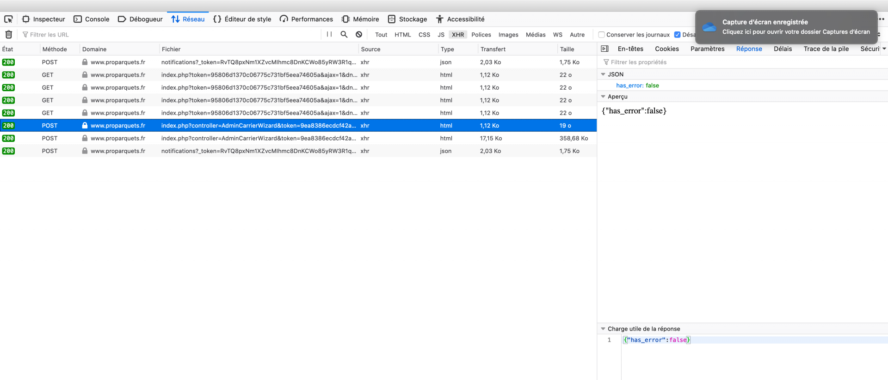Select the 358,68 Ko AdminCarrierWizard request
This screenshot has height=380, width=888.
(298, 138)
